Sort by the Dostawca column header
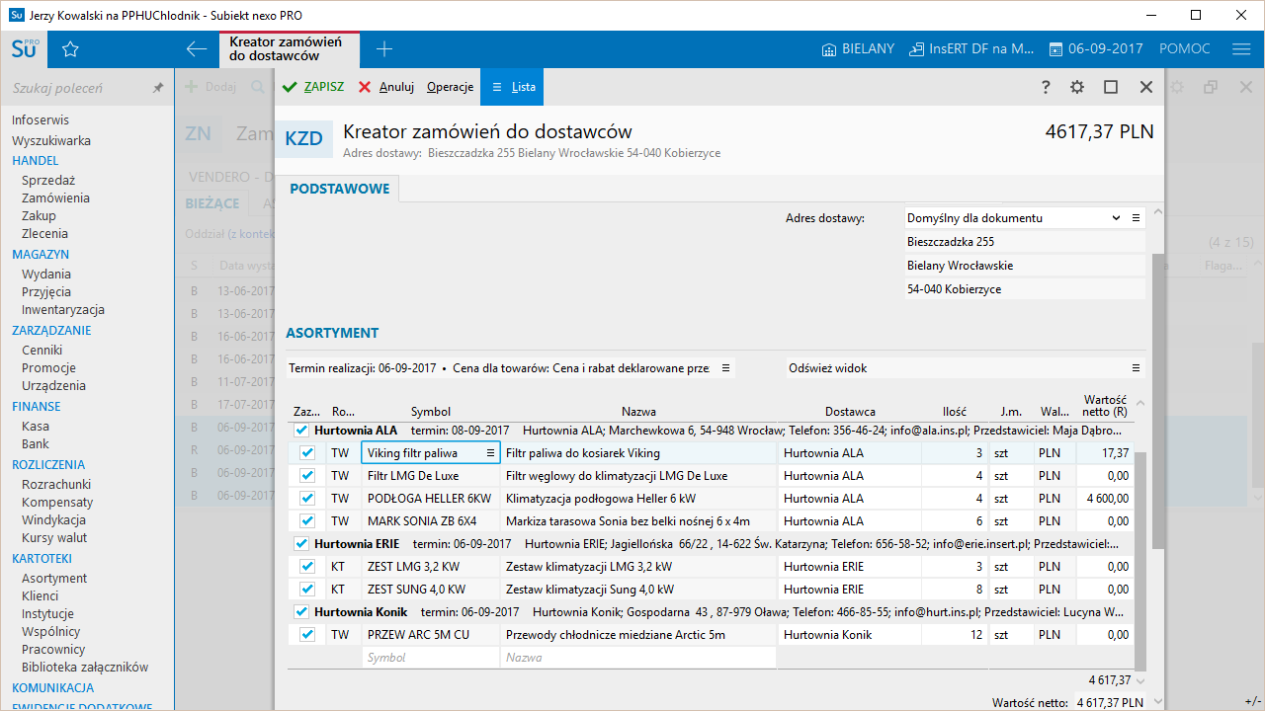 coord(850,412)
